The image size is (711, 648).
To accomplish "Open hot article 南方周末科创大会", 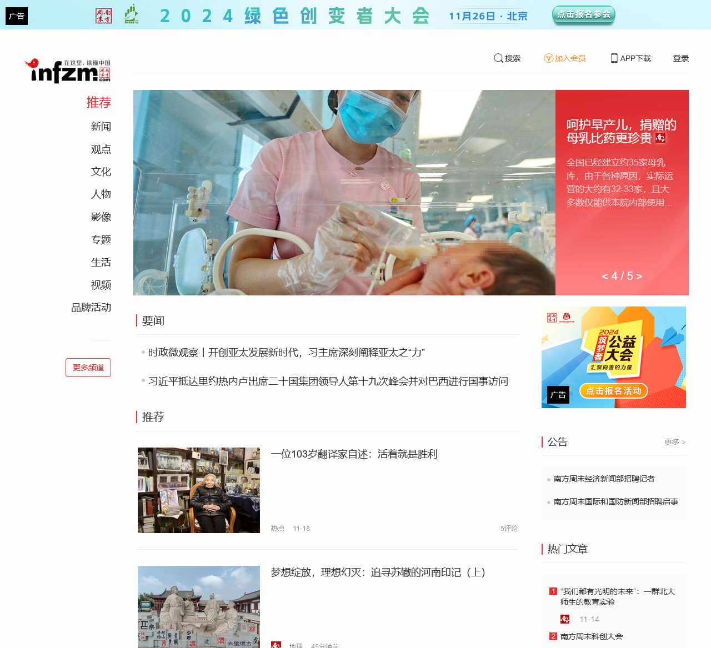I will click(592, 636).
